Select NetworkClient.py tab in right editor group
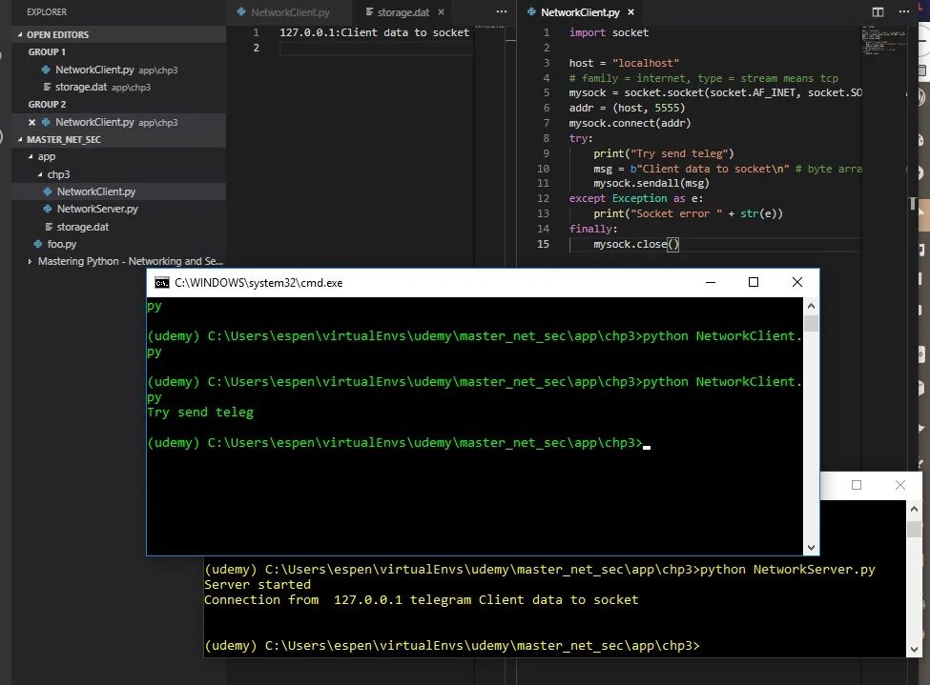This screenshot has width=930, height=685. tap(580, 11)
